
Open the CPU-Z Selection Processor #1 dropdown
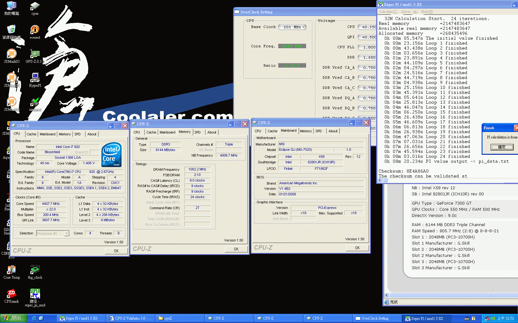53,233
